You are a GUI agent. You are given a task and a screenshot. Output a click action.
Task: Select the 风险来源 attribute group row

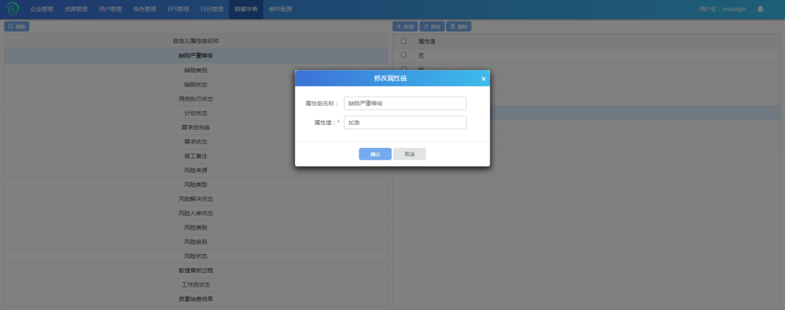(x=196, y=170)
